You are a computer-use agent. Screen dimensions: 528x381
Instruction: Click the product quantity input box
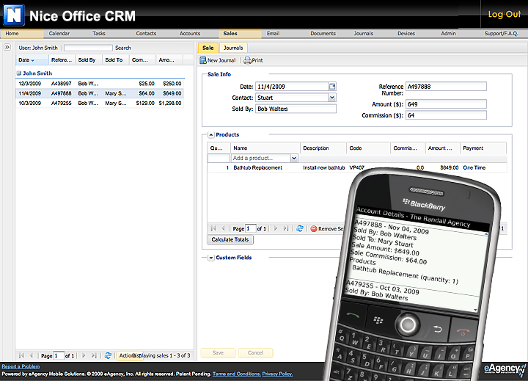coord(219,158)
